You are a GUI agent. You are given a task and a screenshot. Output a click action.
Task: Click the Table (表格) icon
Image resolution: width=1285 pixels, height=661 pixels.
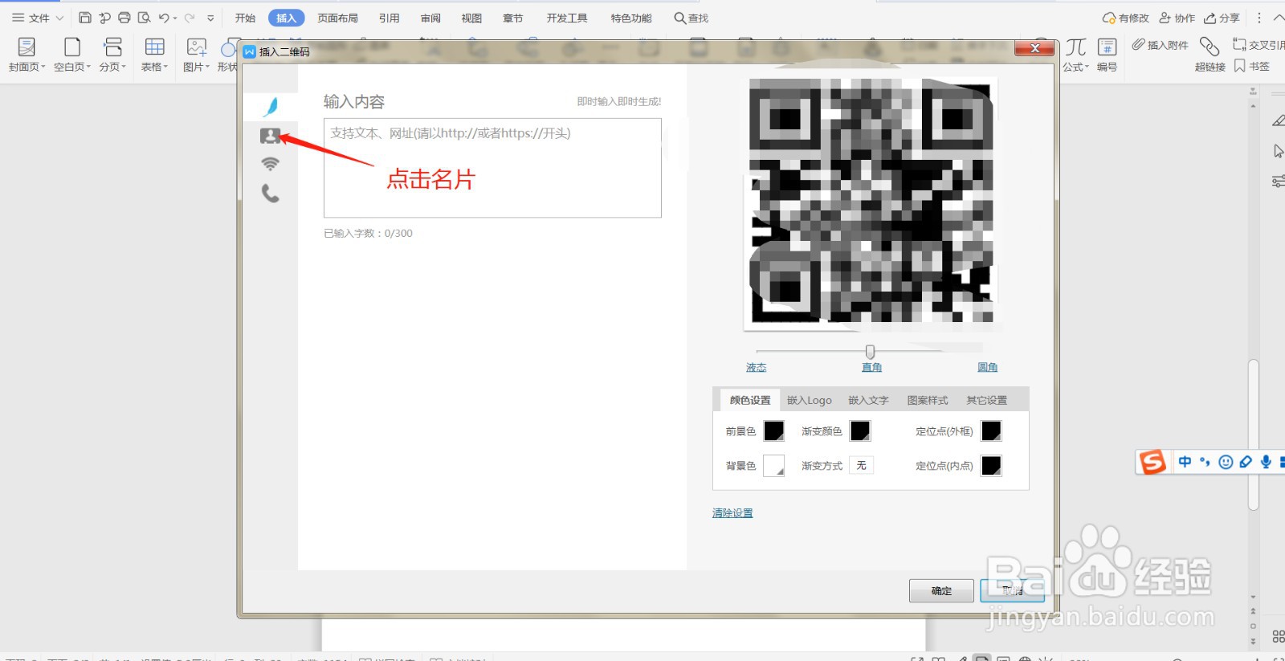point(154,47)
